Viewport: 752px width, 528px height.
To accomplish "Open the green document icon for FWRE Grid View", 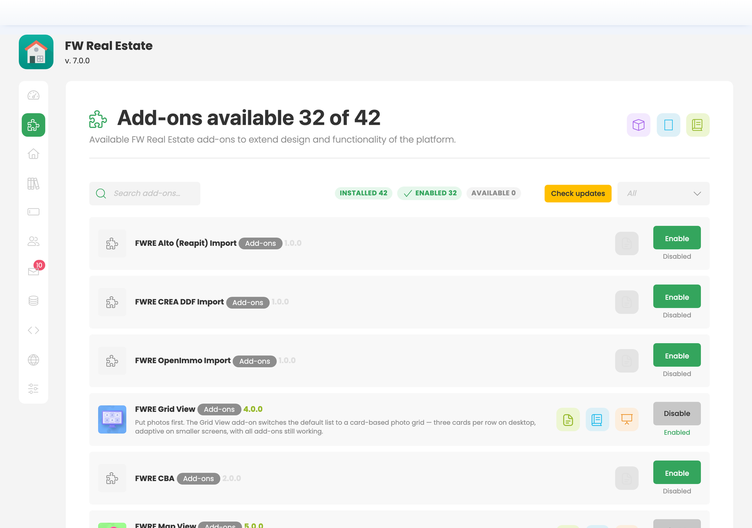I will [x=568, y=420].
